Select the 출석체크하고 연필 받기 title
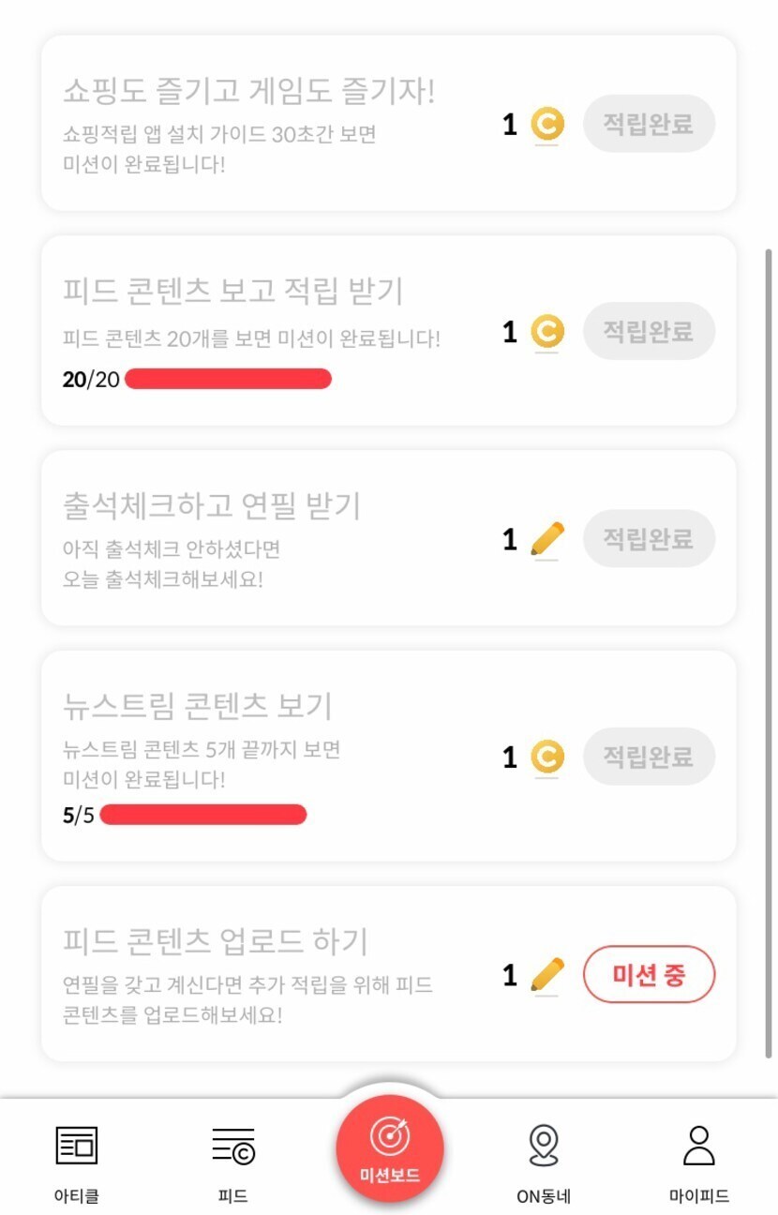The image size is (778, 1215). coord(212,505)
